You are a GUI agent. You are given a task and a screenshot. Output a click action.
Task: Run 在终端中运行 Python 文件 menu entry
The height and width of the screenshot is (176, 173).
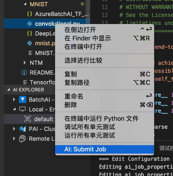click(105, 119)
